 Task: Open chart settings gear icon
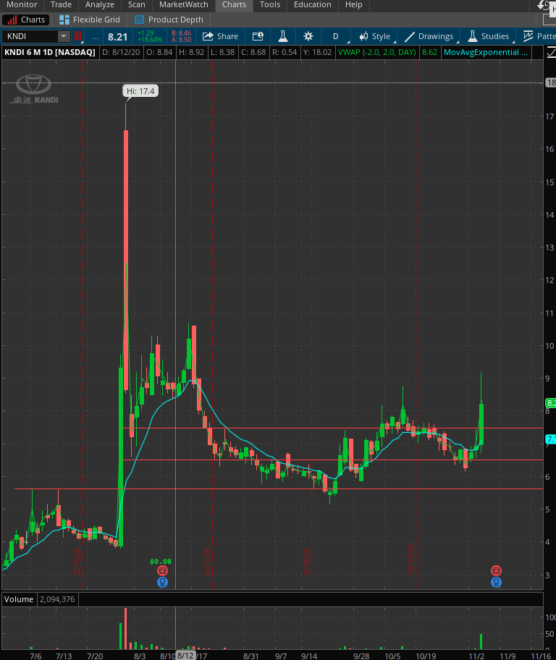click(308, 37)
